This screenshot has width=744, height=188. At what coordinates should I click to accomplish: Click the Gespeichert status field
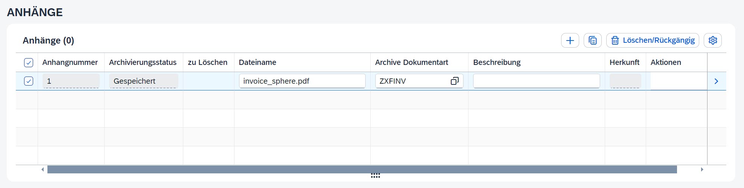tap(143, 81)
